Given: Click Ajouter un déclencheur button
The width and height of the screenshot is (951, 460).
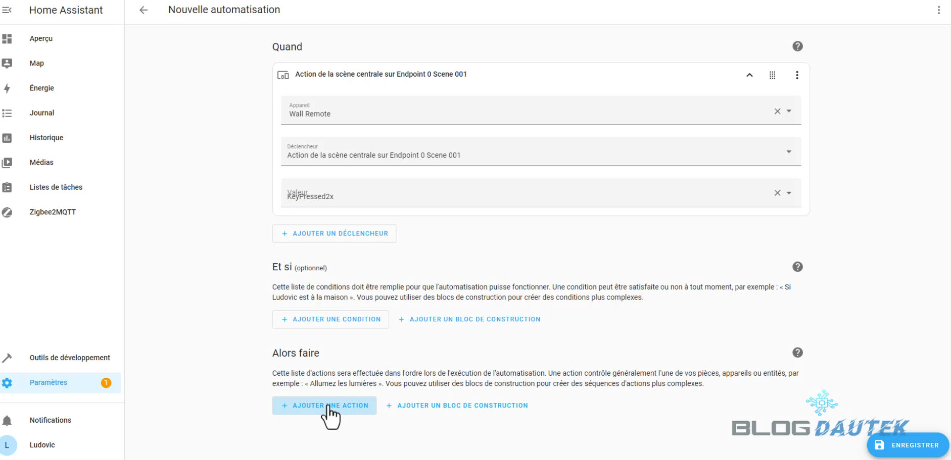Looking at the screenshot, I should (334, 234).
